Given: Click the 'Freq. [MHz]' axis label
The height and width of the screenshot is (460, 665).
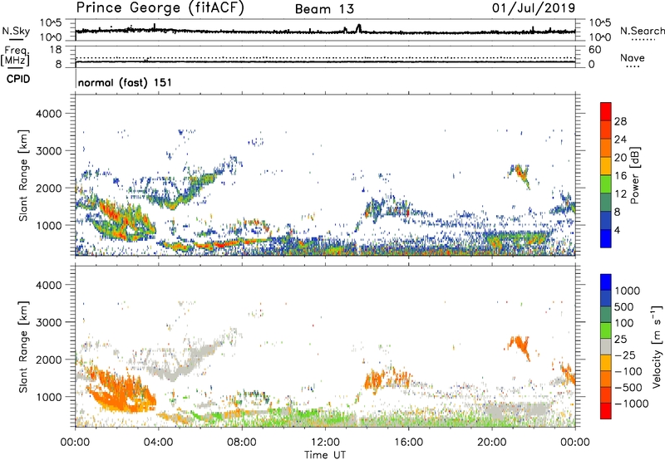Looking at the screenshot, I should [16, 56].
